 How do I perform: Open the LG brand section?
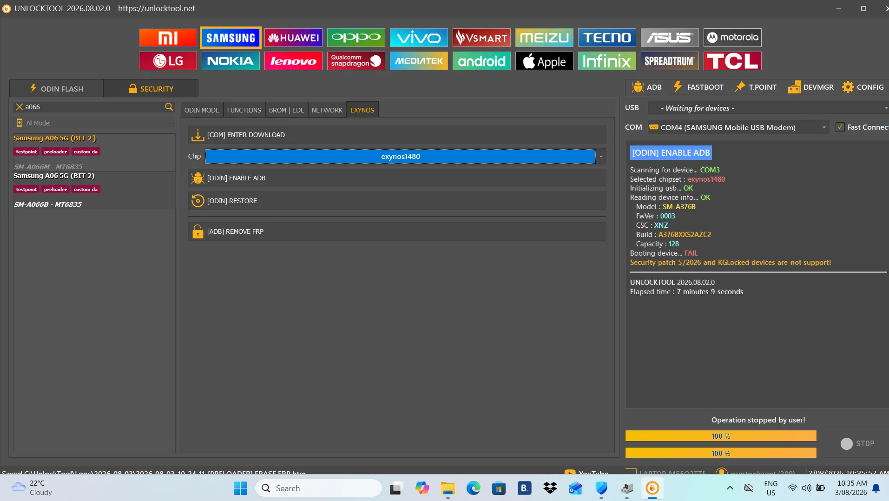click(168, 61)
